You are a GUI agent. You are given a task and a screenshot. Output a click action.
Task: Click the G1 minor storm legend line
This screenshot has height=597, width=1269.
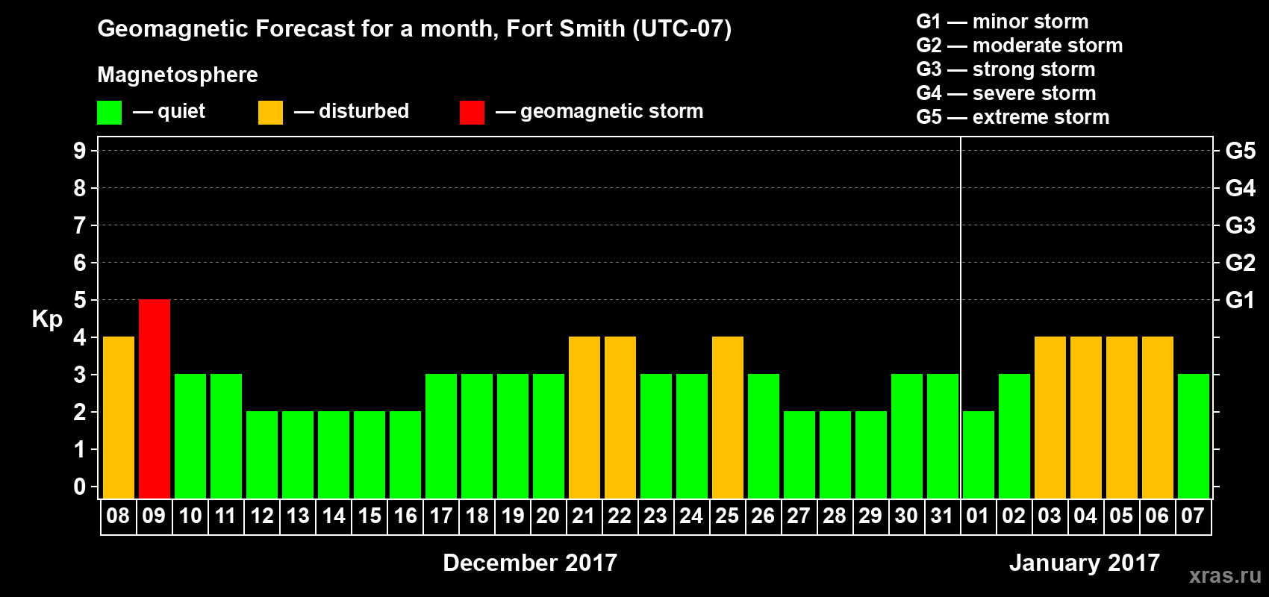(1003, 22)
